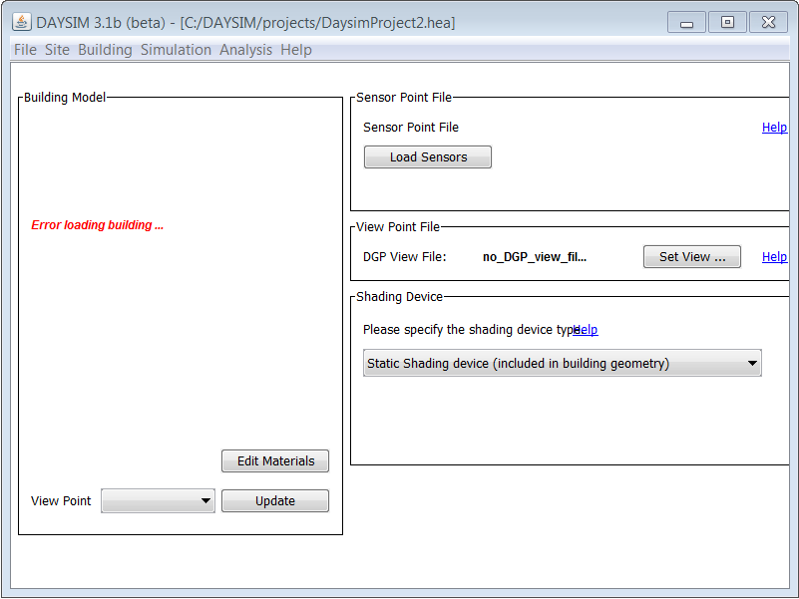Click the Set View ... button
This screenshot has height=599, width=799.
[692, 257]
